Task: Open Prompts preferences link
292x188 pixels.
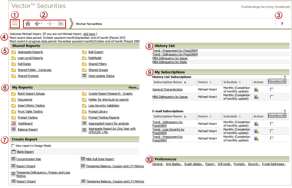Action: pyautogui.click(x=239, y=164)
